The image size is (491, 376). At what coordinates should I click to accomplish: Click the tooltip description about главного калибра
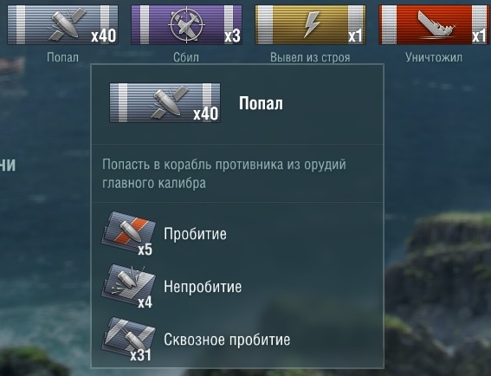[x=224, y=173]
